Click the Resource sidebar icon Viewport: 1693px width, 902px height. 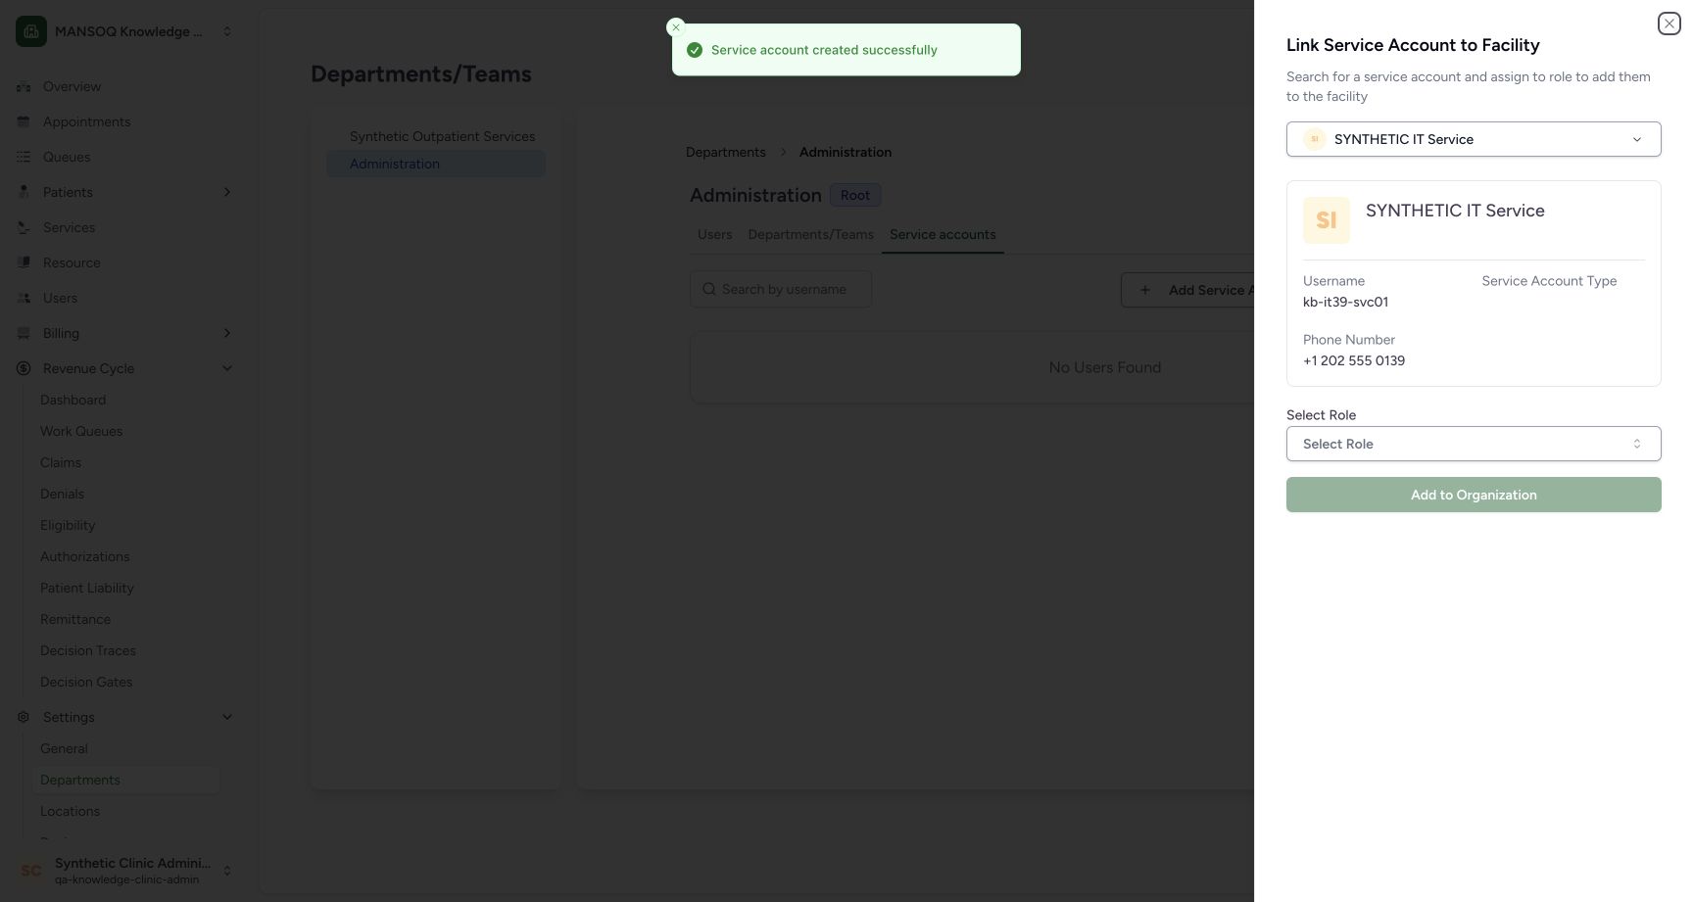coord(24,262)
